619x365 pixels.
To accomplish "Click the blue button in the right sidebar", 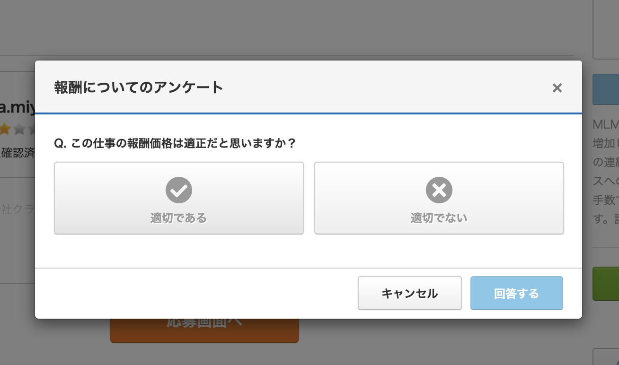I will [x=608, y=89].
